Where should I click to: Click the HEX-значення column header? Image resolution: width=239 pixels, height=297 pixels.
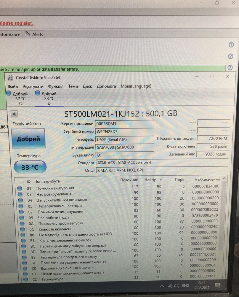pyautogui.click(x=207, y=179)
